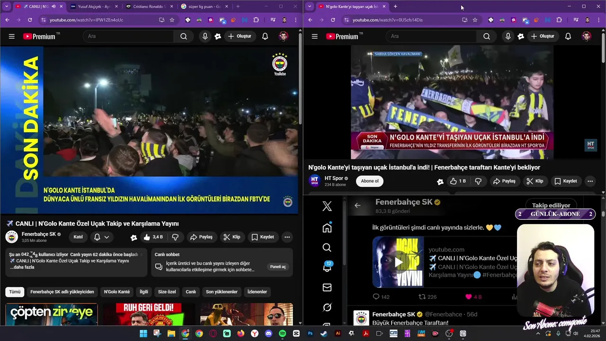
Task: Click Paylaş under the HT Spor video
Action: tap(504, 181)
